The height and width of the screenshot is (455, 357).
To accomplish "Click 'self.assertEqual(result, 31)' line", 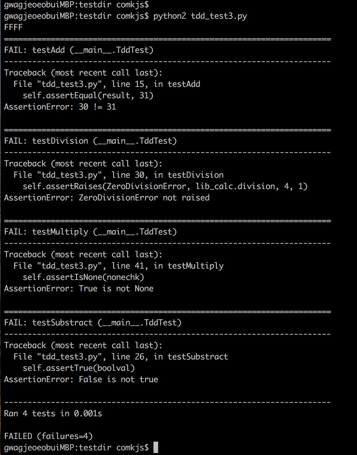I will pyautogui.click(x=88, y=96).
